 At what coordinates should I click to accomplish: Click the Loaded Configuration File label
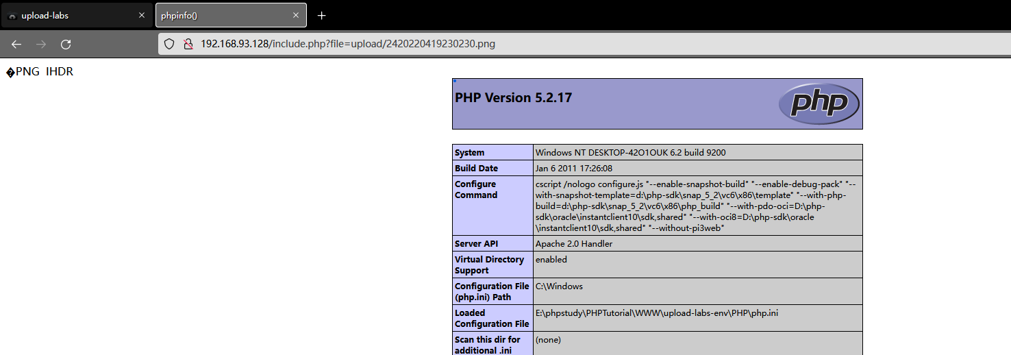point(492,318)
